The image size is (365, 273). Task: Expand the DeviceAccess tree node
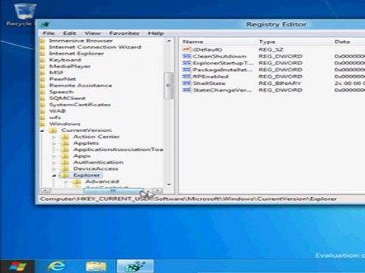(54, 169)
